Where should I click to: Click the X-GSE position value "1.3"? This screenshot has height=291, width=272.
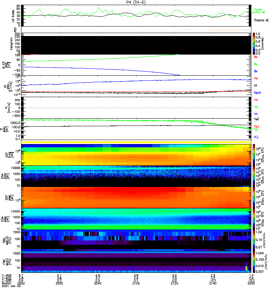point(251,275)
